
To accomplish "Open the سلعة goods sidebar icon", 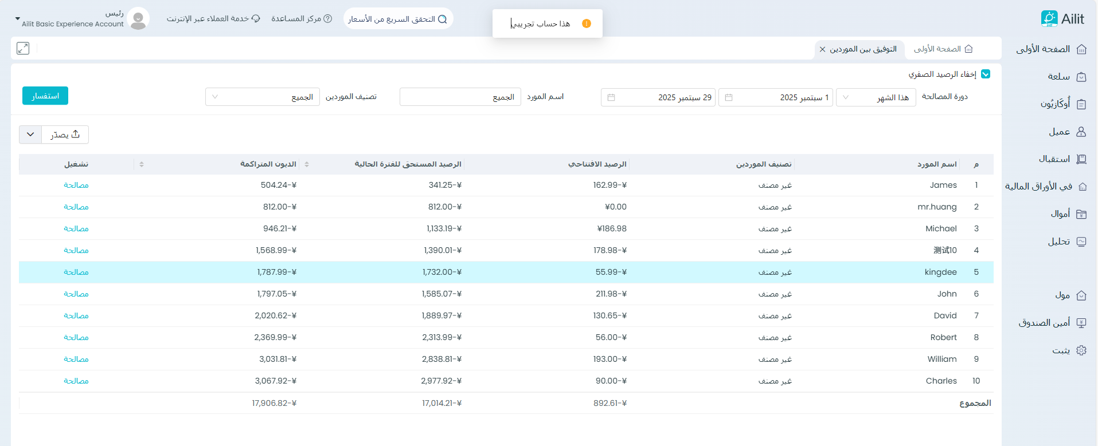I will point(1081,77).
